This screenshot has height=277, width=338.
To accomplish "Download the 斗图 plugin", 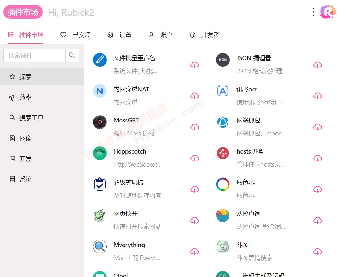I will (317, 251).
